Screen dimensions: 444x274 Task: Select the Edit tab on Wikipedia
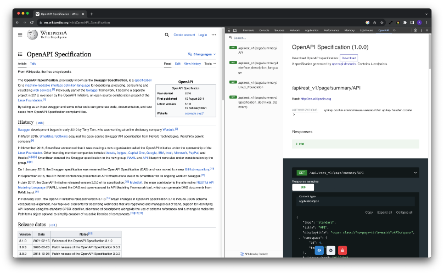[x=177, y=64]
